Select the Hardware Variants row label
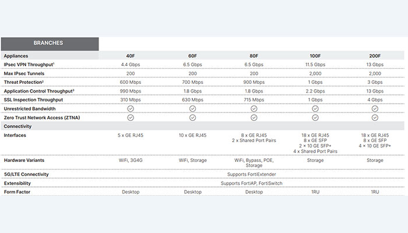This screenshot has height=233, width=408. click(25, 160)
